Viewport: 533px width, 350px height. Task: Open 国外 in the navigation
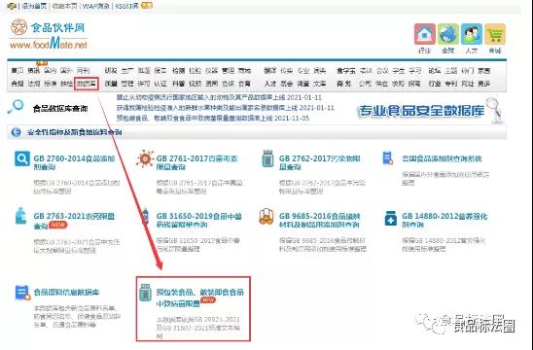[x=66, y=71]
